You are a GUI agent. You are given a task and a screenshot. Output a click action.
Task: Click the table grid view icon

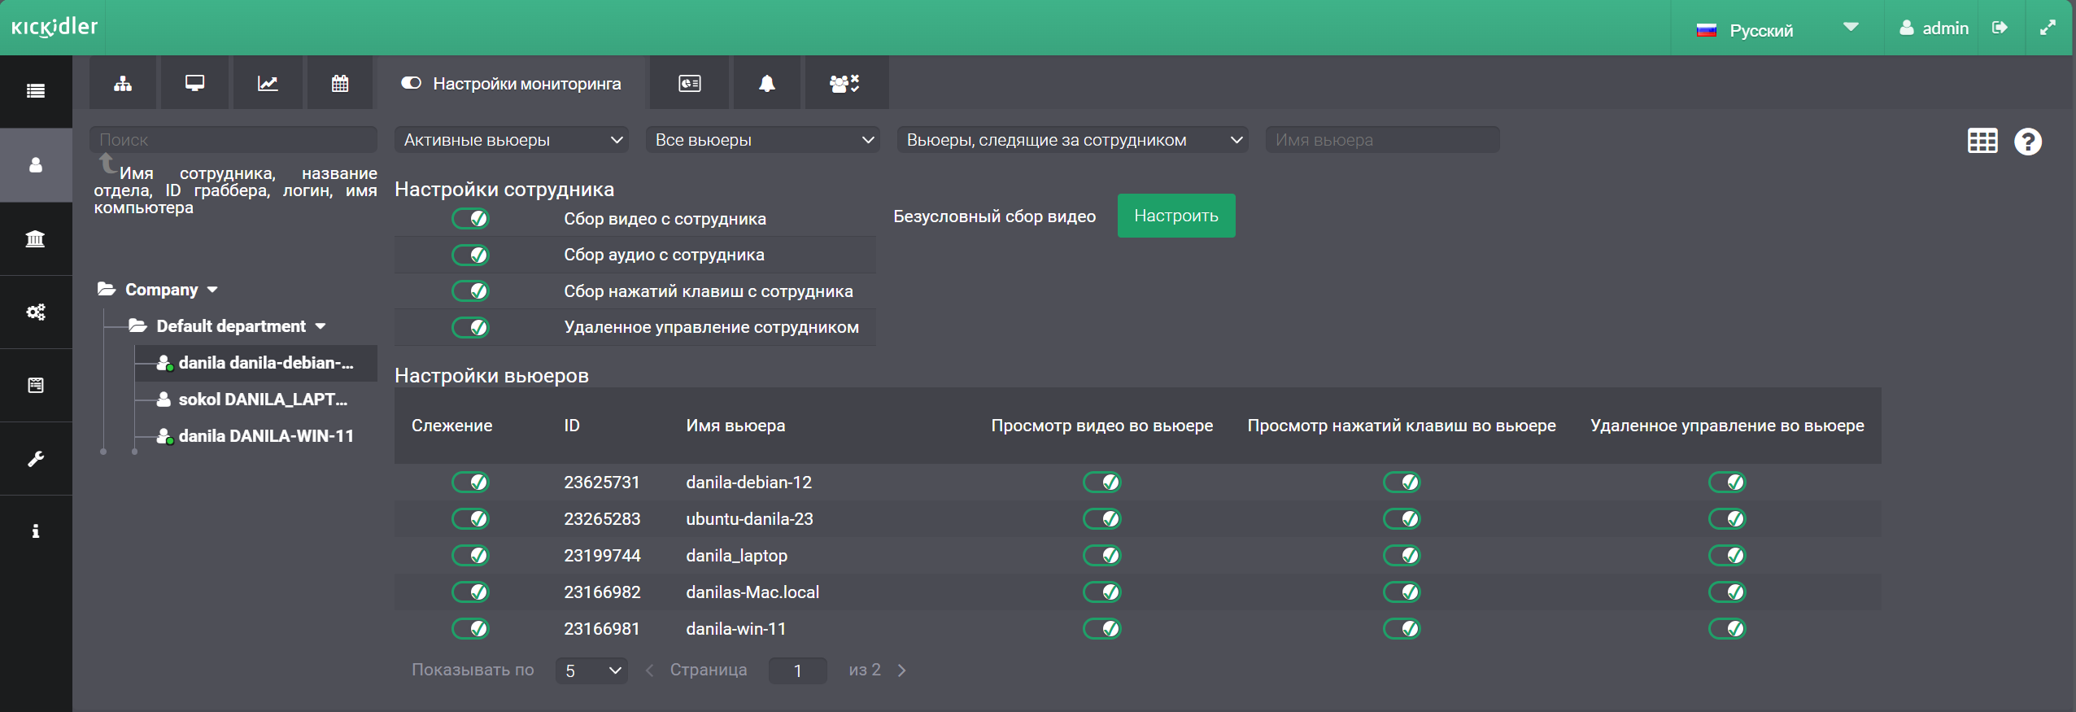(x=1982, y=141)
